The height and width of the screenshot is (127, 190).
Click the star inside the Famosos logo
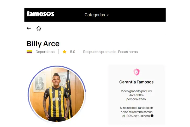pyautogui.click(x=49, y=14)
